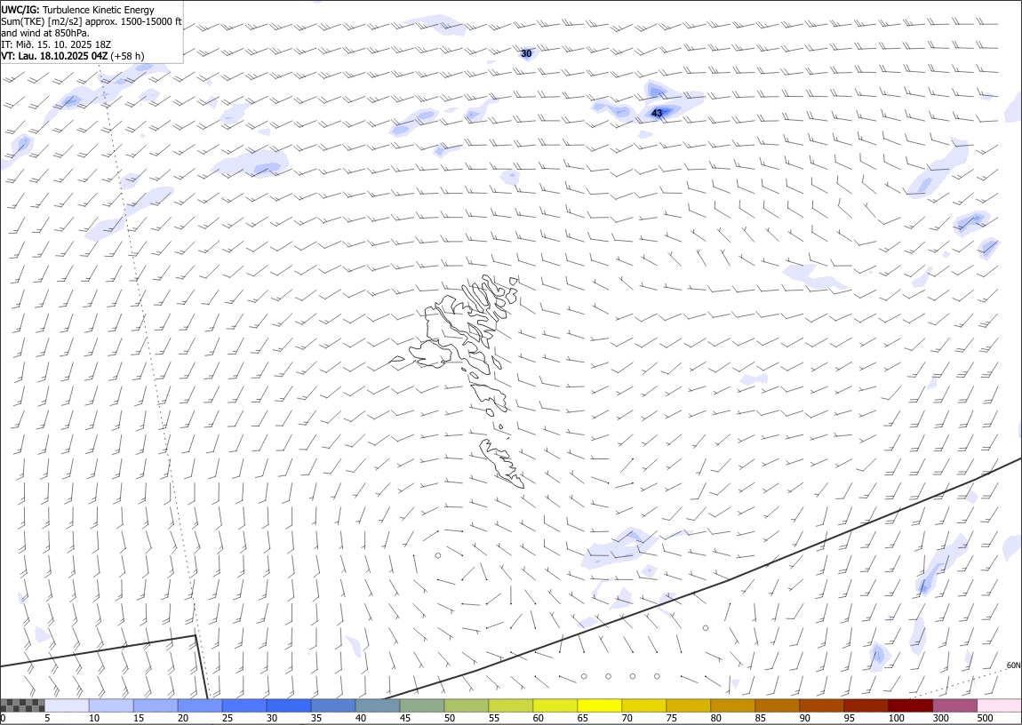The width and height of the screenshot is (1022, 725).
Task: Click the TKE peak value label '43'
Action: (657, 114)
